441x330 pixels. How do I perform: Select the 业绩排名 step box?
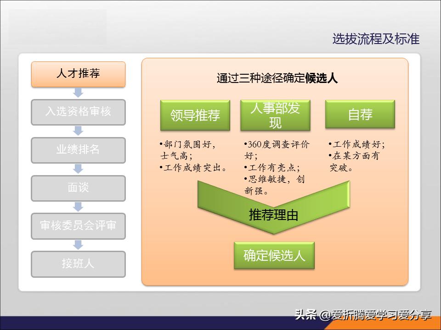coord(78,150)
